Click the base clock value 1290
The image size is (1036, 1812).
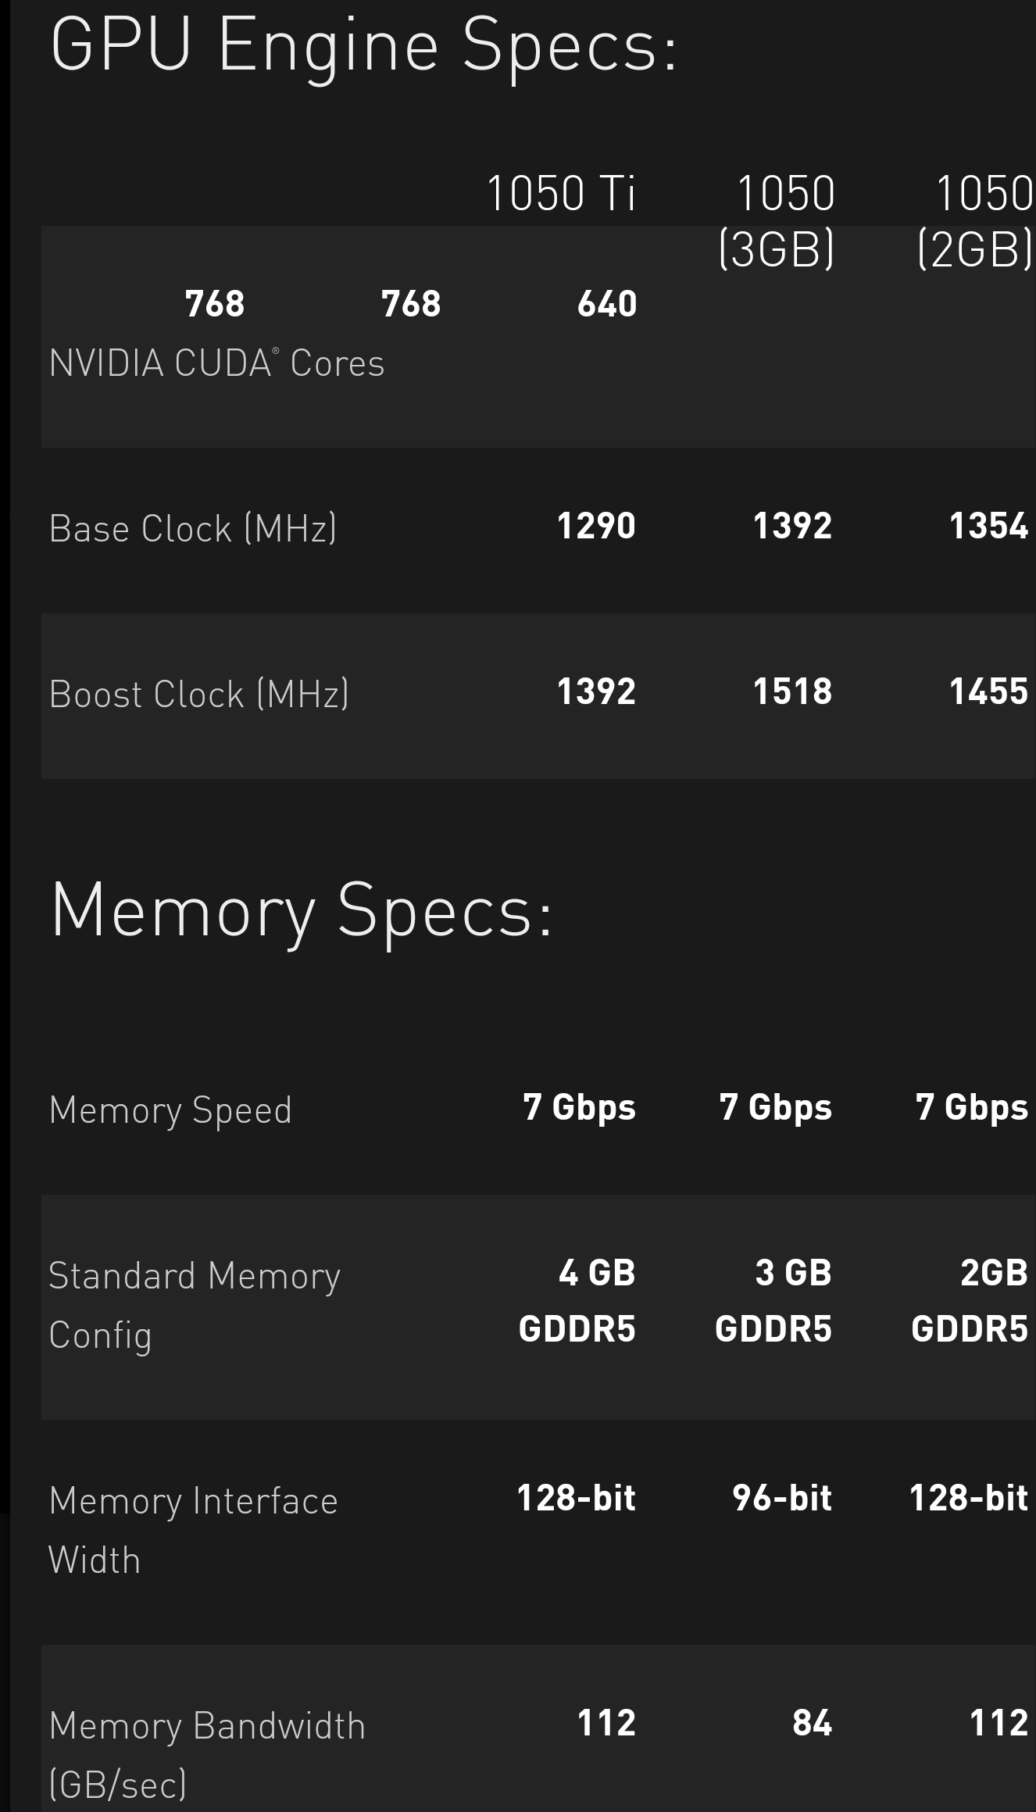click(596, 526)
